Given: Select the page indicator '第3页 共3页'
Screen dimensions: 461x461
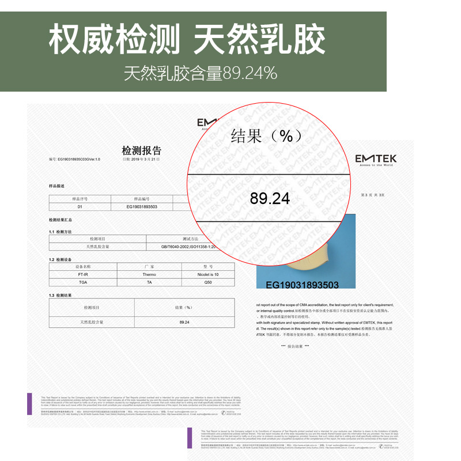Looking at the screenshot, I should (x=372, y=195).
